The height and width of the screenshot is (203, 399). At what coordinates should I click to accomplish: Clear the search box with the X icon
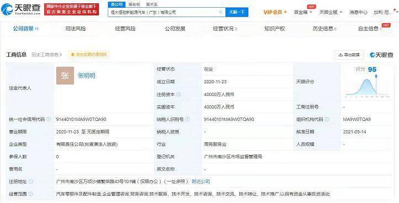click(221, 12)
